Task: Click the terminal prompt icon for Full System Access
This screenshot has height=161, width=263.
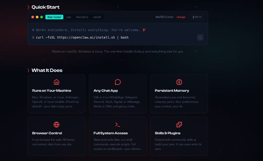Action: pos(118,125)
